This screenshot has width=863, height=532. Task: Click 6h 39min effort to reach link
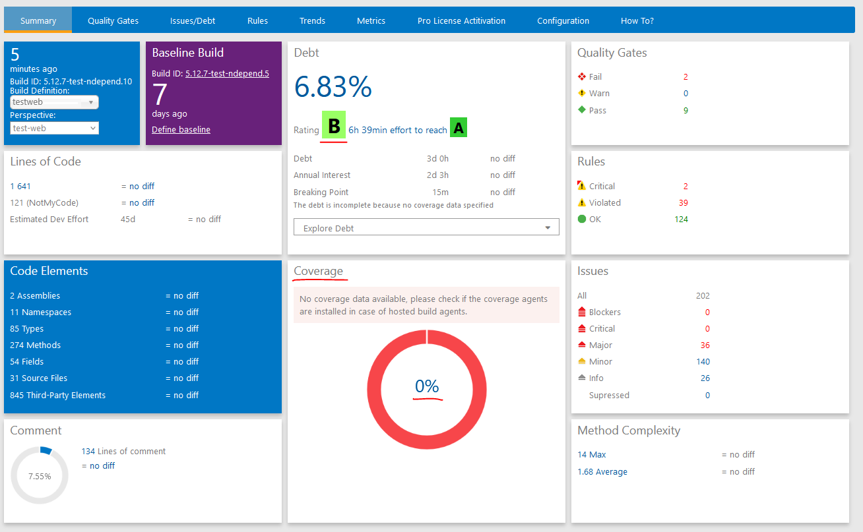398,130
